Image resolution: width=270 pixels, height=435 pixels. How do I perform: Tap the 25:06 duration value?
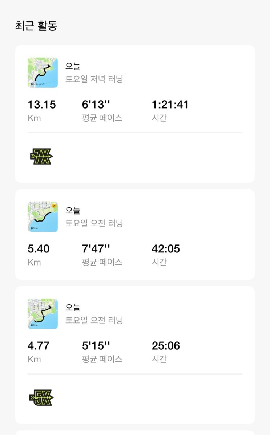coord(166,346)
